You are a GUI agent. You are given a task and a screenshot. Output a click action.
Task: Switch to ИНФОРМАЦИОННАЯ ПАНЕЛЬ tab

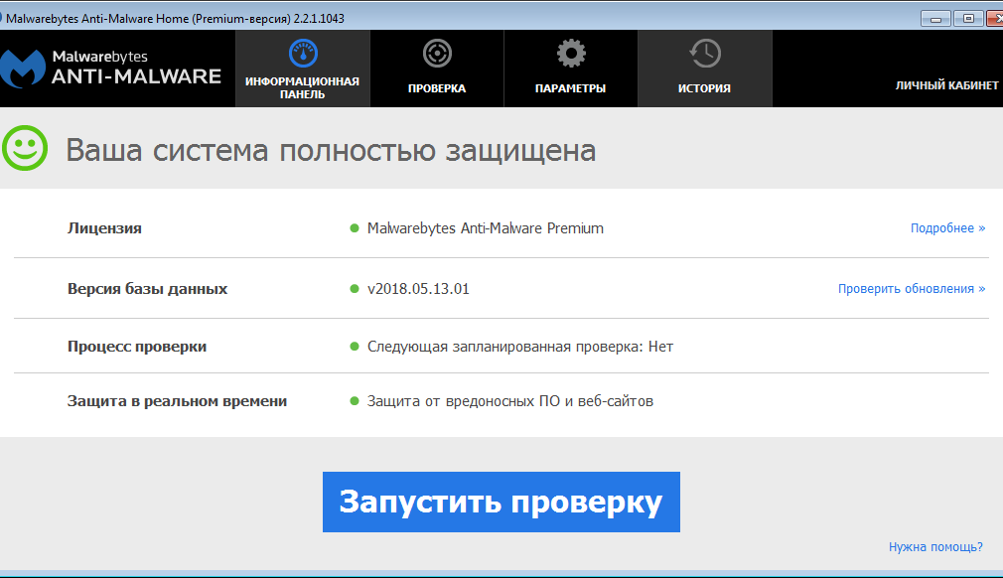click(x=303, y=69)
